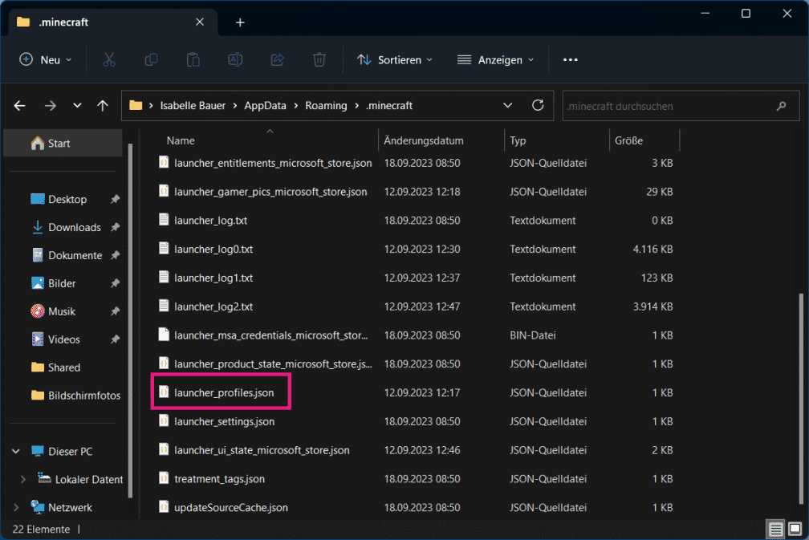Open Dokumente in the navigation pane
This screenshot has width=809, height=540.
75,255
